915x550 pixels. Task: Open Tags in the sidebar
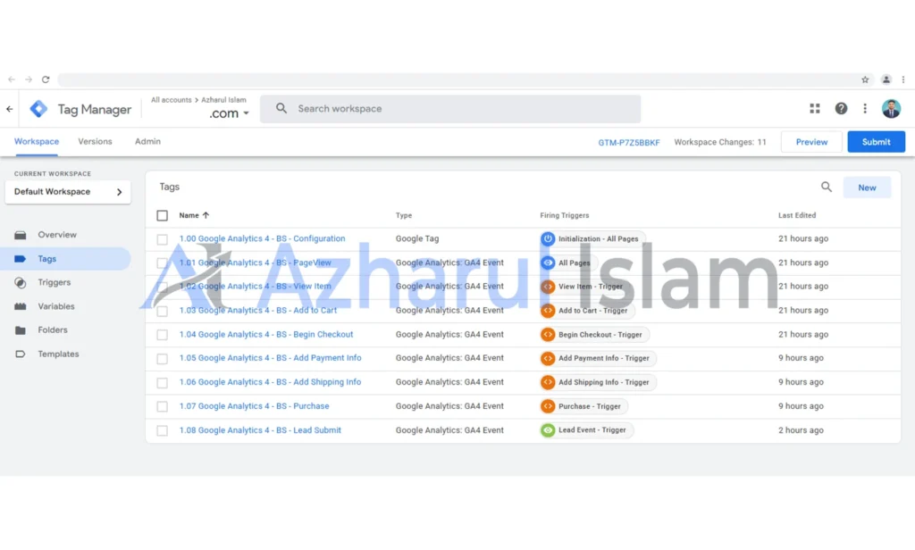[65, 259]
